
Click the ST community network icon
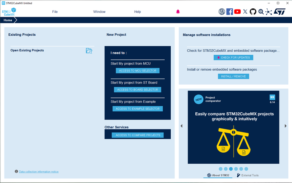pyautogui.click(x=268, y=12)
